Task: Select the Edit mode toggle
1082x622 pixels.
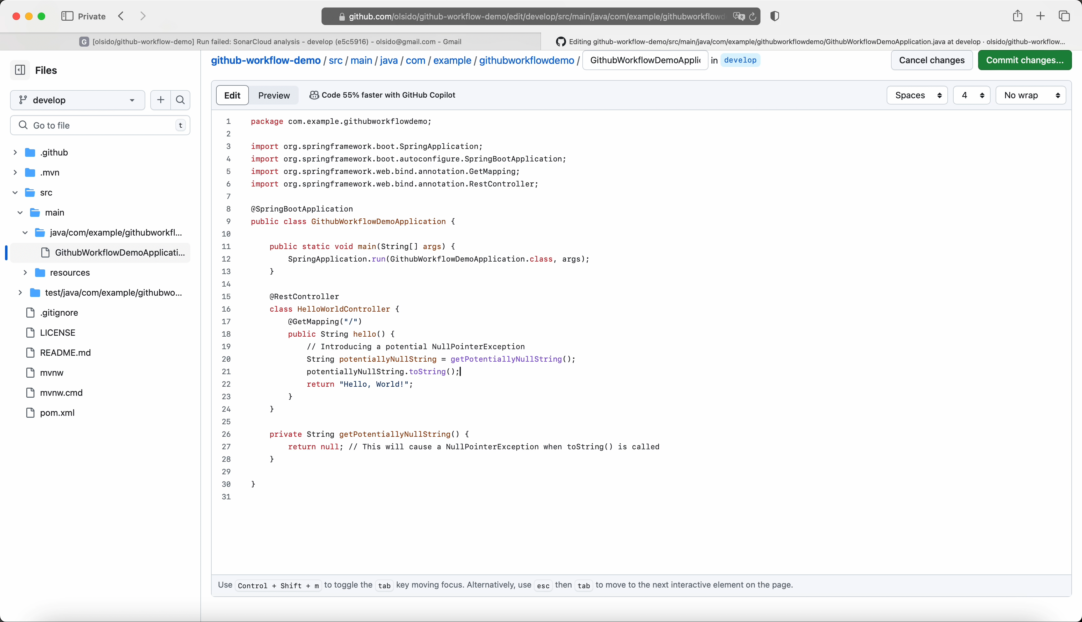Action: [233, 95]
